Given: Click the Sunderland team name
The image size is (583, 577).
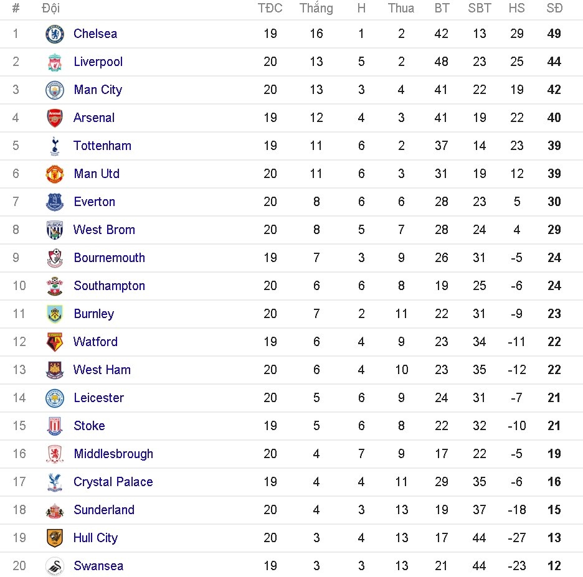Looking at the screenshot, I should (104, 510).
